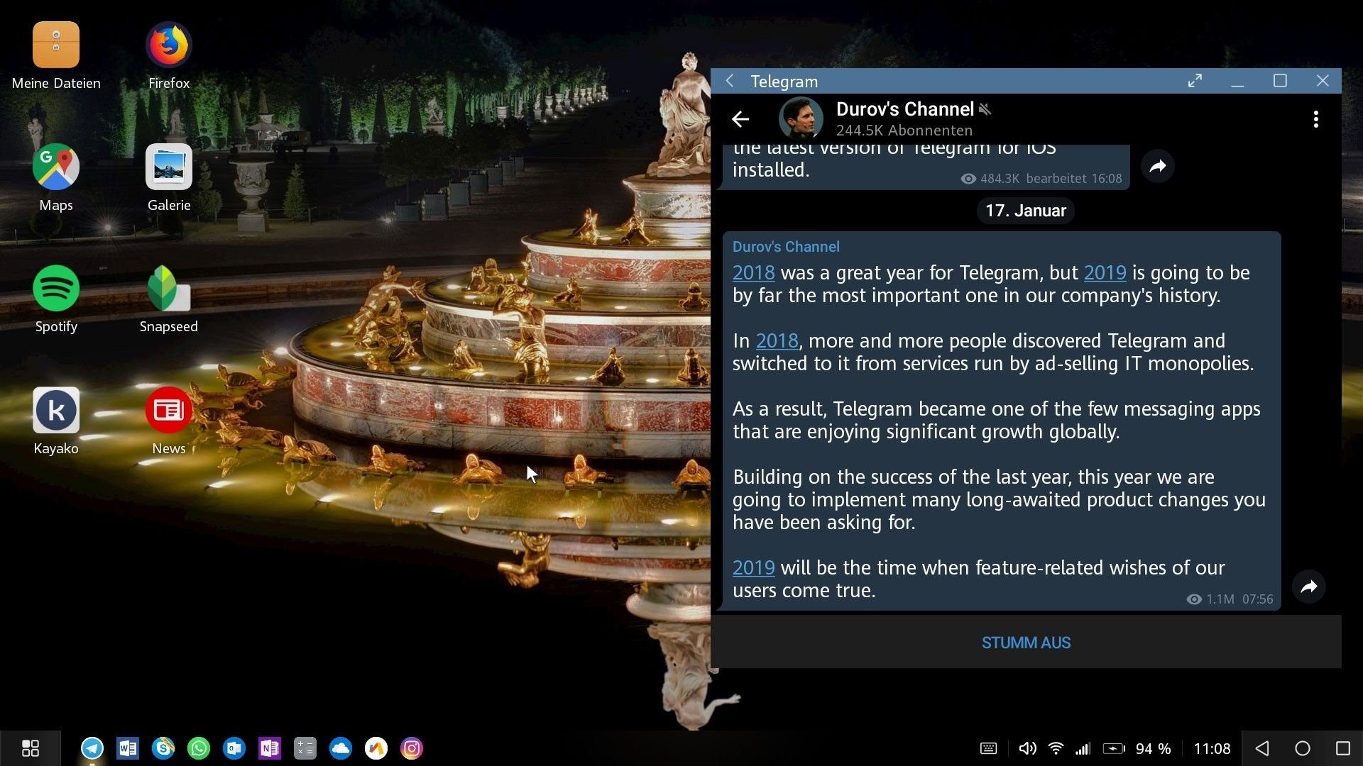Image resolution: width=1363 pixels, height=766 pixels.
Task: Open Outlook from the taskbar
Action: 234,748
